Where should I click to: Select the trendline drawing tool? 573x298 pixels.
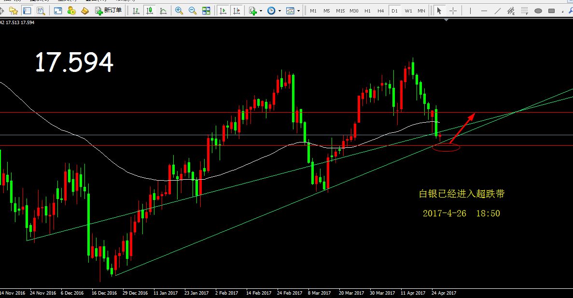pyautogui.click(x=497, y=11)
